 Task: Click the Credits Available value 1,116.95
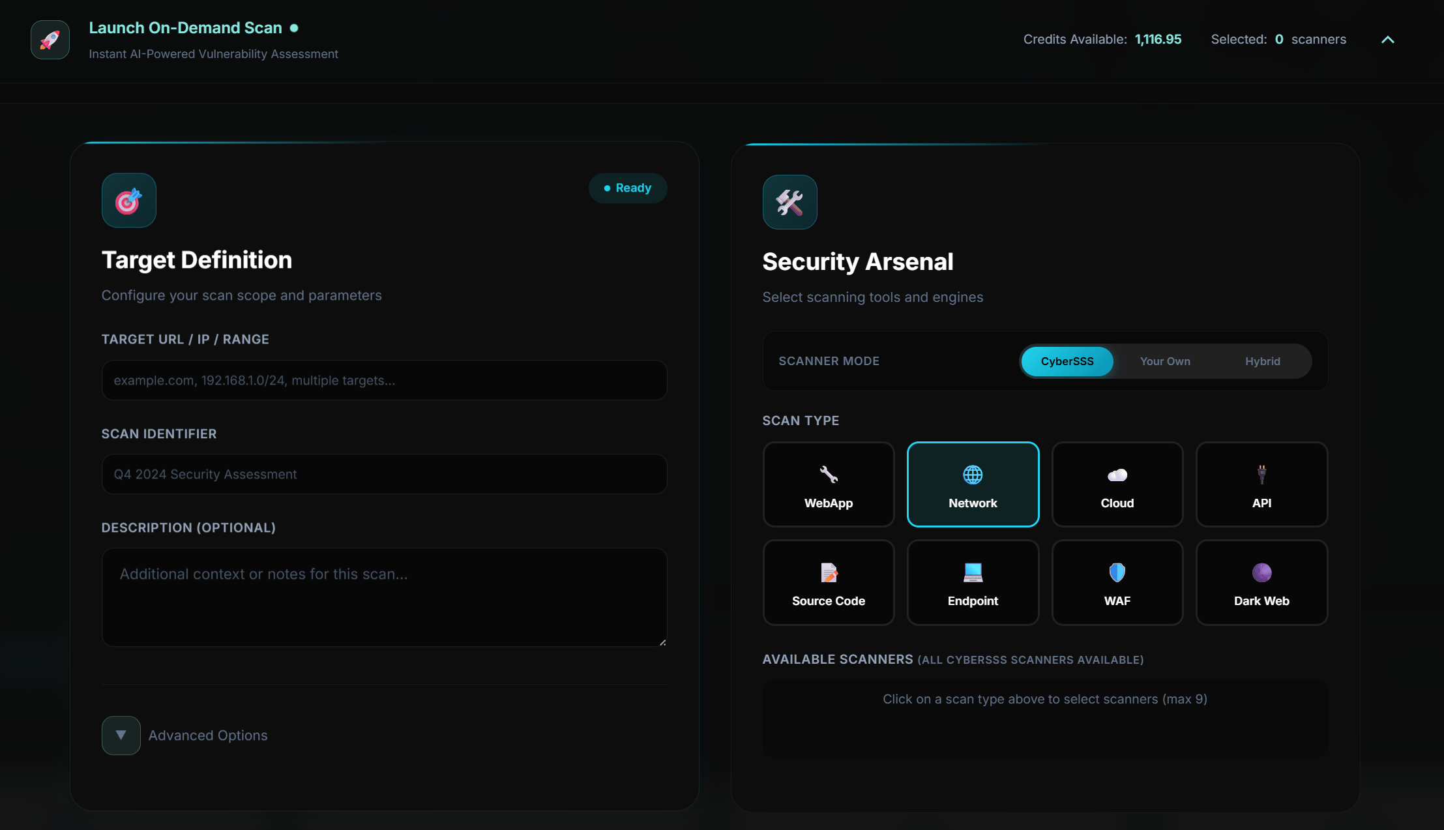pos(1158,39)
